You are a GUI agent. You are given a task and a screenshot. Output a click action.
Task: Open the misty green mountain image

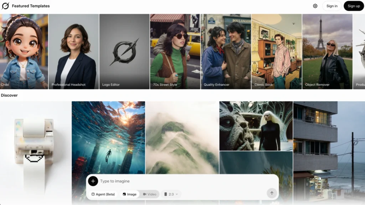(x=182, y=138)
